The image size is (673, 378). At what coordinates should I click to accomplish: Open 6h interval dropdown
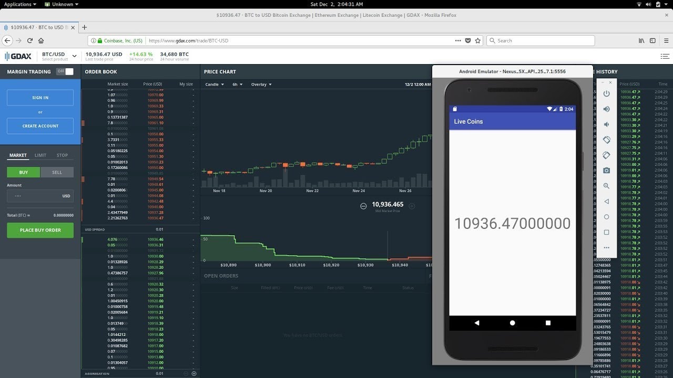coord(238,84)
